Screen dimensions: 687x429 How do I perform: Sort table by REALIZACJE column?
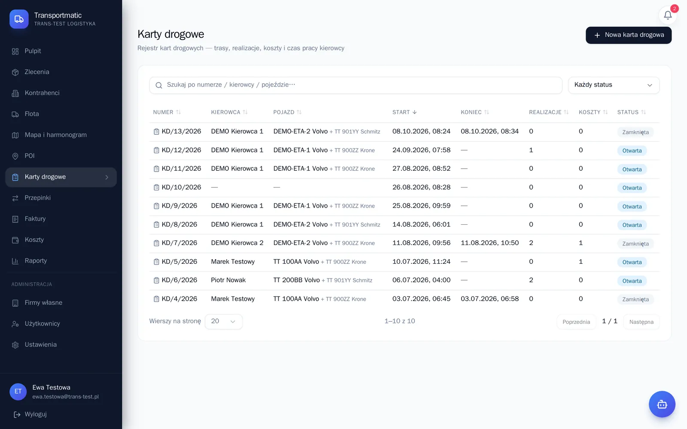(x=549, y=112)
